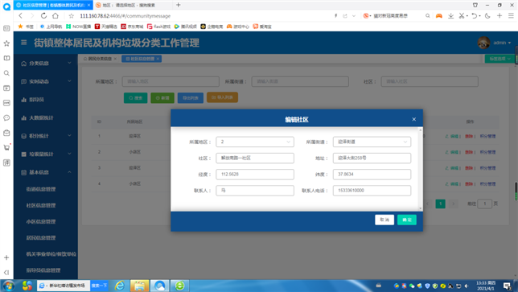Expand the 分类信息 sidebar menu

(x=46, y=63)
